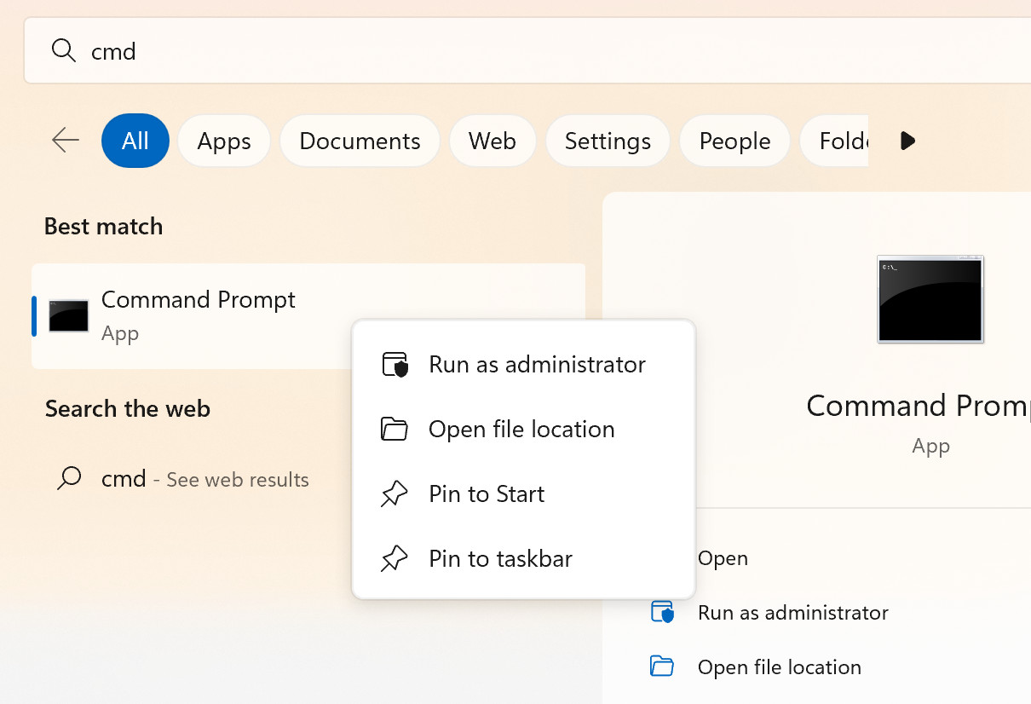Click folder icon in context menu

[x=394, y=429]
